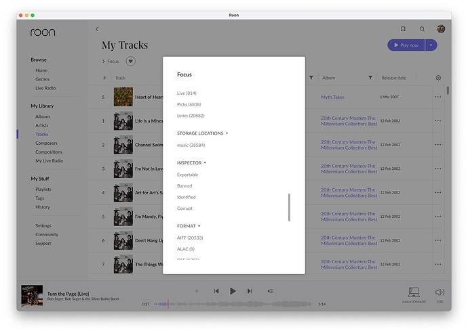Open Settings in the sidebar
The width and height of the screenshot is (468, 333).
pyautogui.click(x=43, y=225)
